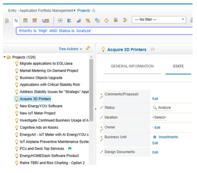Open the radial starburst diagram icon
Image resolution: width=197 pixels, height=173 pixels.
(x=60, y=20)
